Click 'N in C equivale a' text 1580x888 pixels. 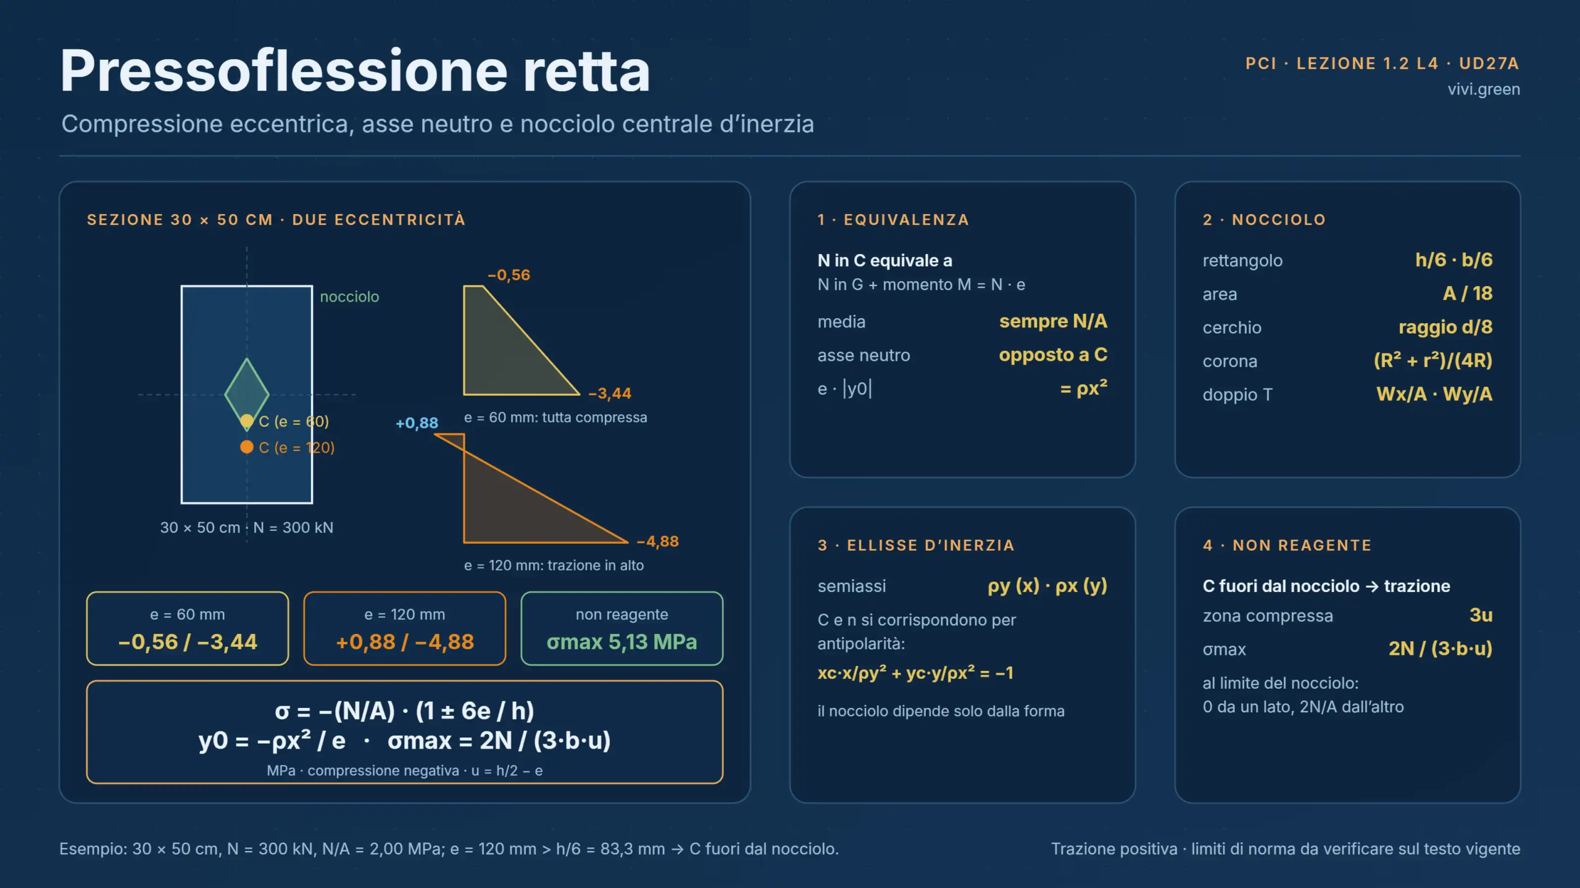[x=885, y=261]
